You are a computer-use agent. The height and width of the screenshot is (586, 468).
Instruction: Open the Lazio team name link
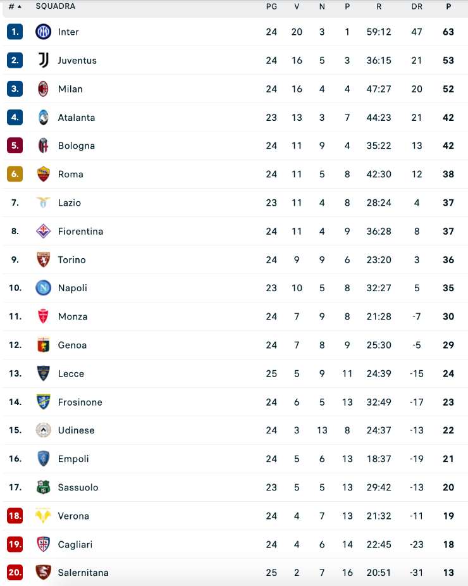click(x=69, y=203)
